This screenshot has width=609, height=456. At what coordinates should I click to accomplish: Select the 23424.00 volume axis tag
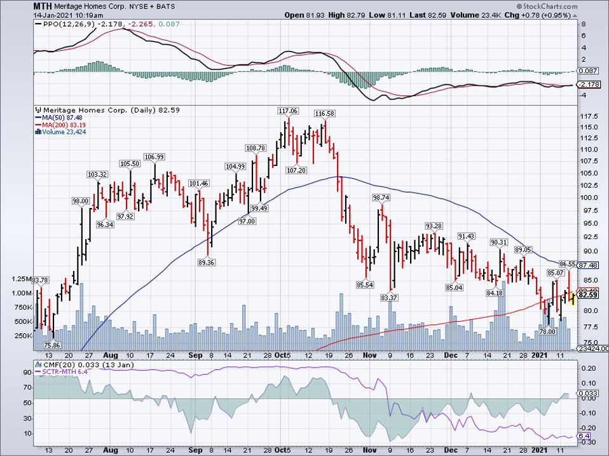pos(592,349)
